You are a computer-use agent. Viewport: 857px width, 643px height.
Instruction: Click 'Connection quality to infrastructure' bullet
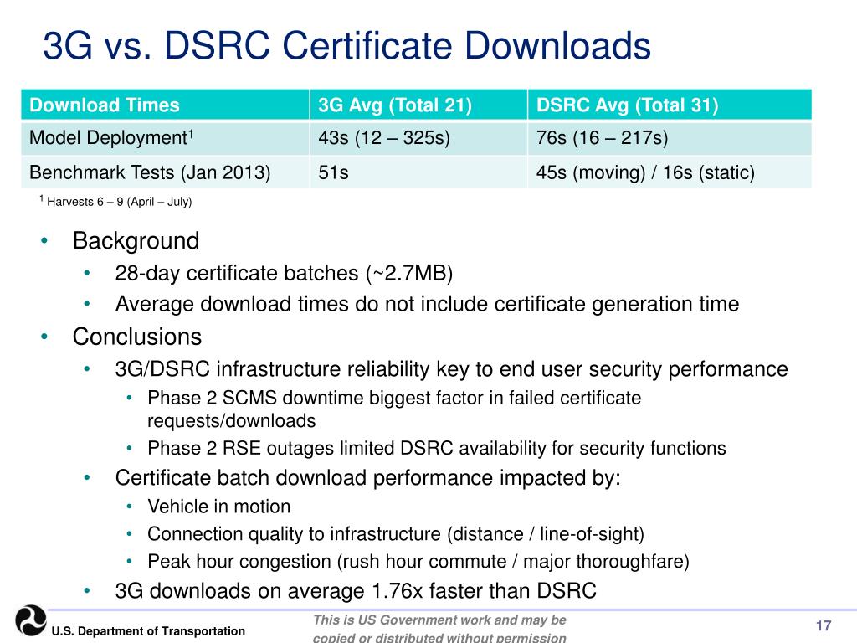tap(396, 534)
